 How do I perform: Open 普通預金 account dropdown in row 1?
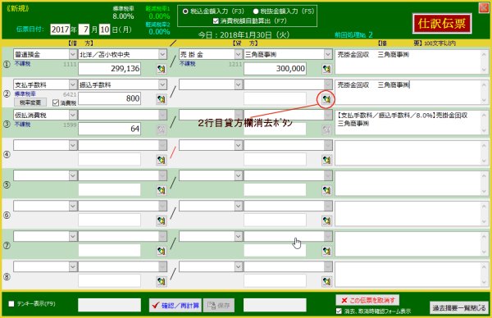click(x=73, y=54)
